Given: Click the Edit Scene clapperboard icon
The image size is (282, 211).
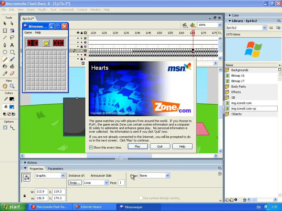Looking at the screenshot, I should pos(185,25).
